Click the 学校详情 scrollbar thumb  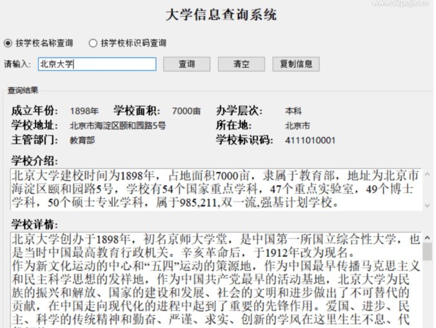[428, 251]
